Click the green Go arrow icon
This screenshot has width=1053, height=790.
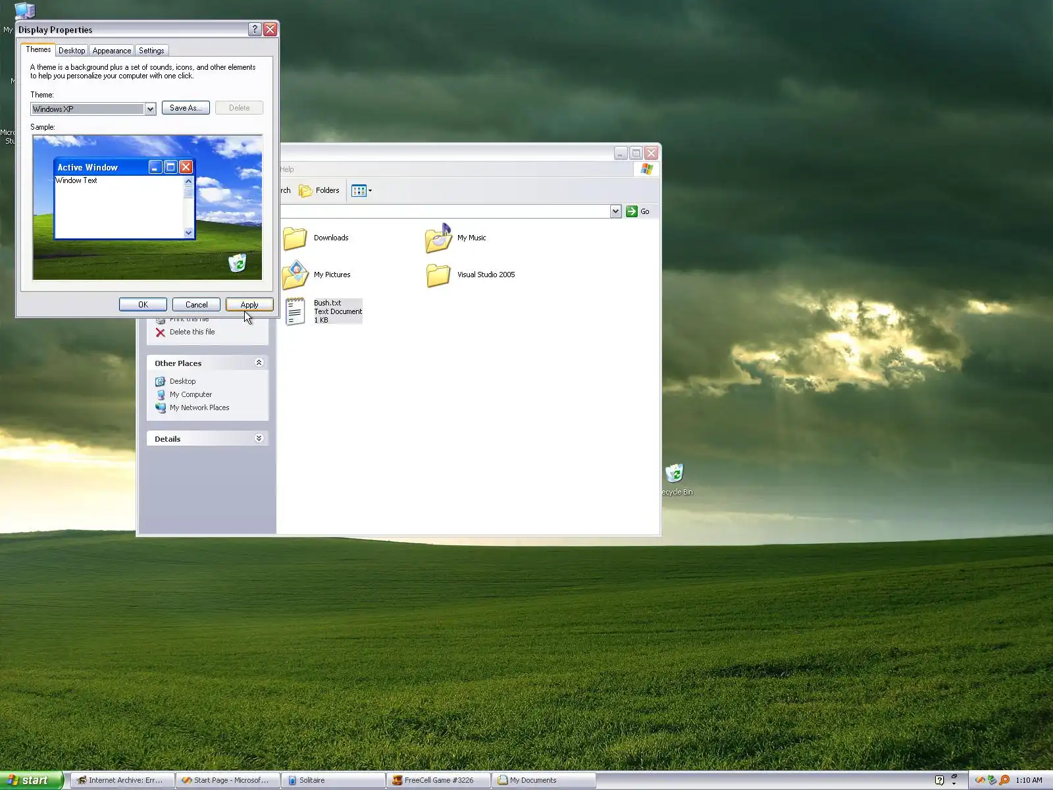(x=632, y=211)
